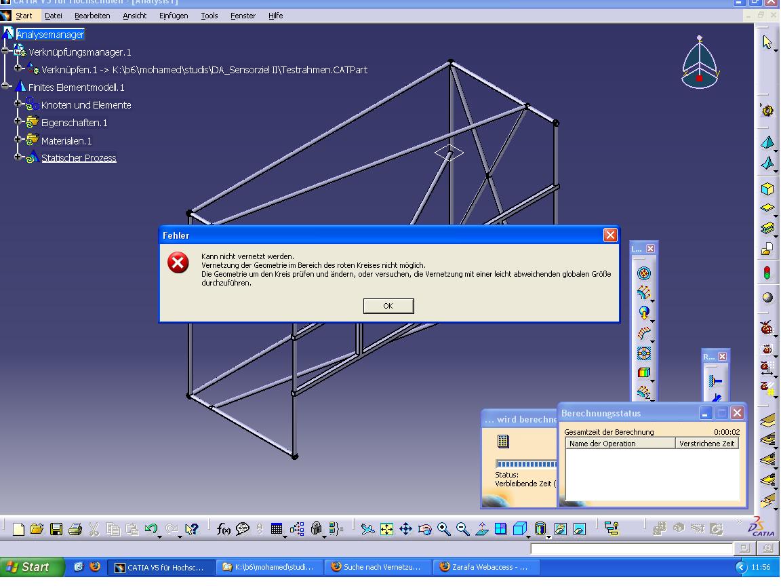Open the Tools menu

tap(209, 16)
